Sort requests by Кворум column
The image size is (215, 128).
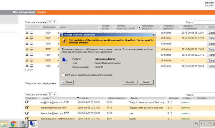(x=172, y=98)
